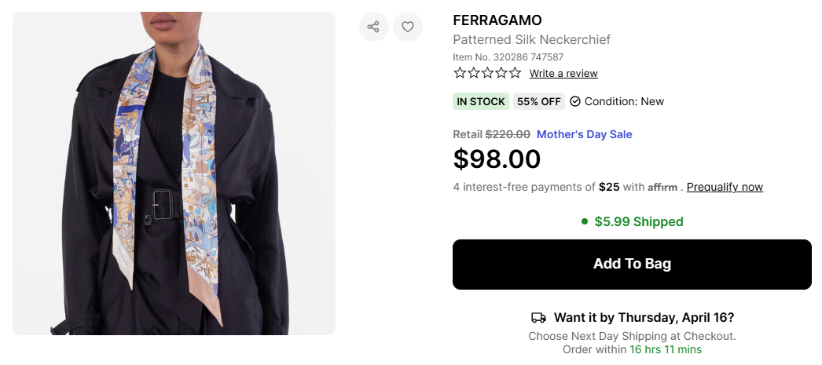The image size is (822, 365).
Task: Open the Mother's Day Sale link
Action: pos(584,134)
